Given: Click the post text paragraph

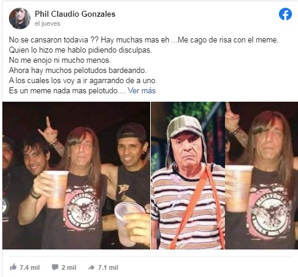Looking at the screenshot, I should pos(144,65).
